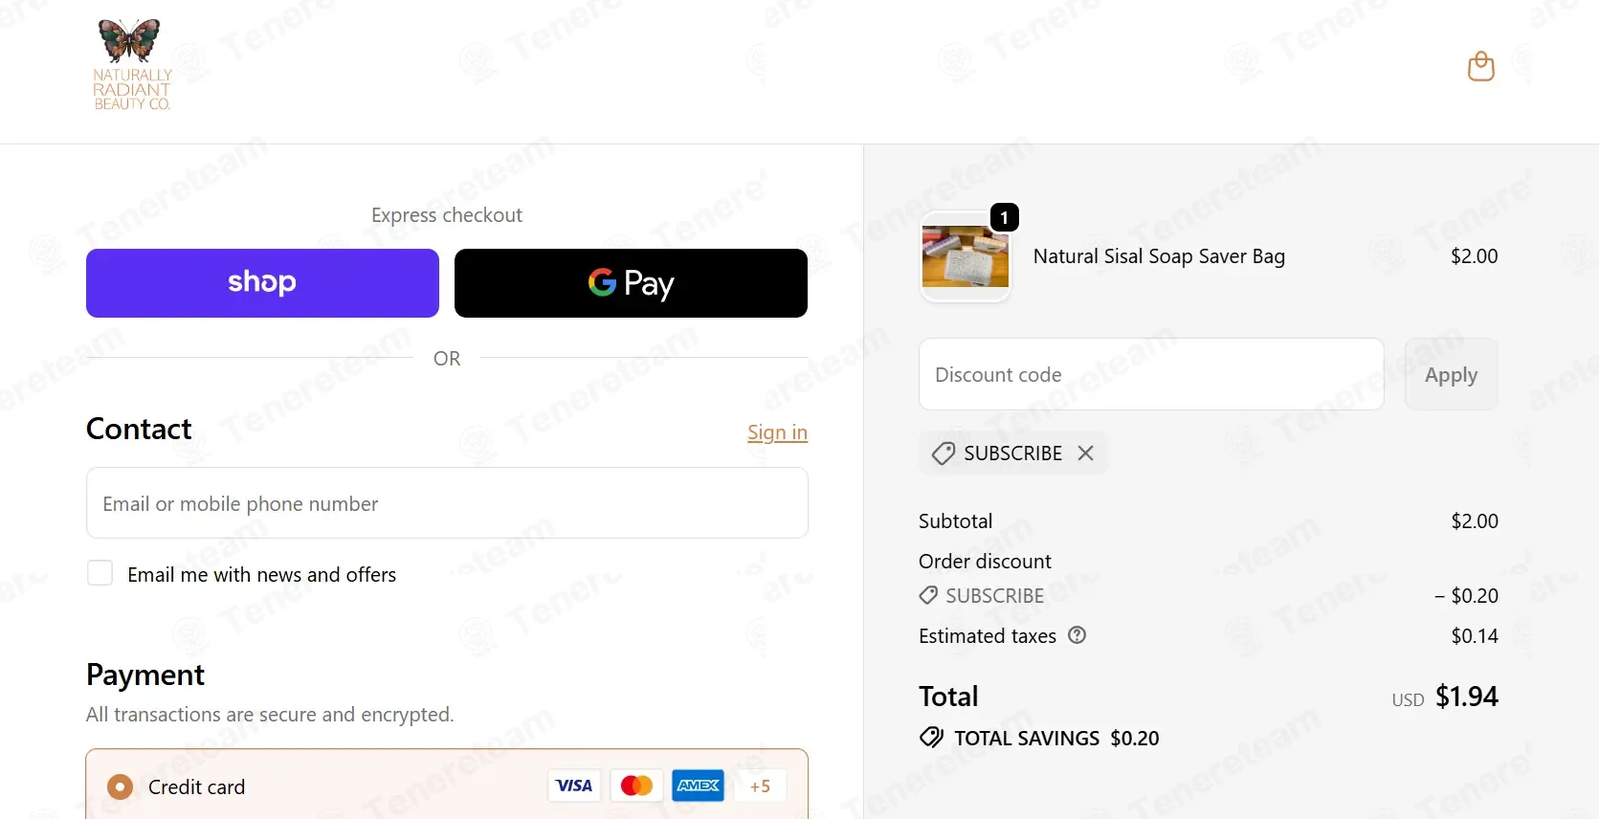Check out with Google Pay
Viewport: 1599px width, 819px height.
coord(631,283)
